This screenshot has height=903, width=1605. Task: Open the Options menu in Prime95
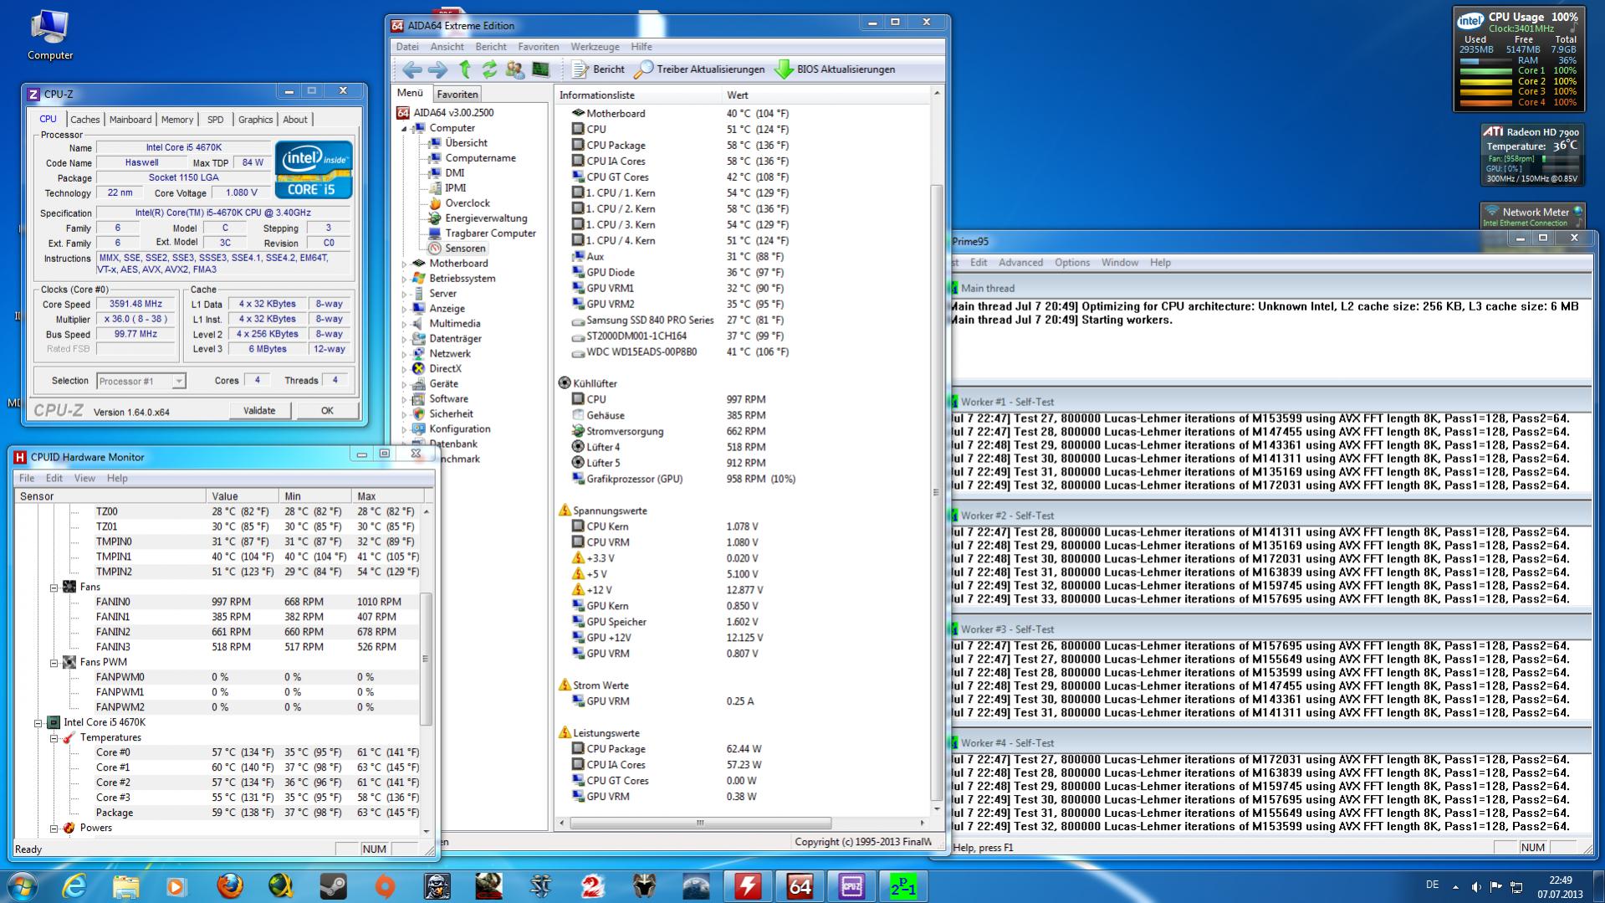1072,263
